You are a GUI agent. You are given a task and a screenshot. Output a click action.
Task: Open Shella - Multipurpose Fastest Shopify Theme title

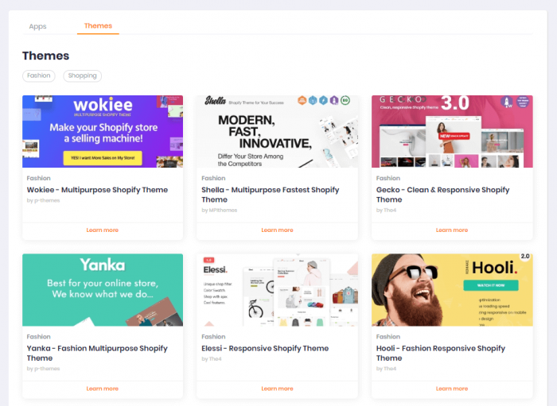pyautogui.click(x=271, y=195)
